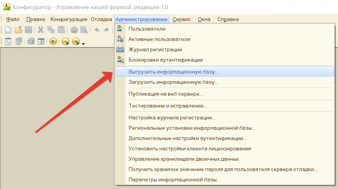Screen dimensions: 338x189
Task: Open configuration with the tree-window icon
Action: pyautogui.click(x=8, y=41)
